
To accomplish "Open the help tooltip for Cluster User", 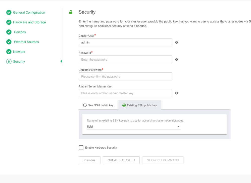I will [176, 42].
